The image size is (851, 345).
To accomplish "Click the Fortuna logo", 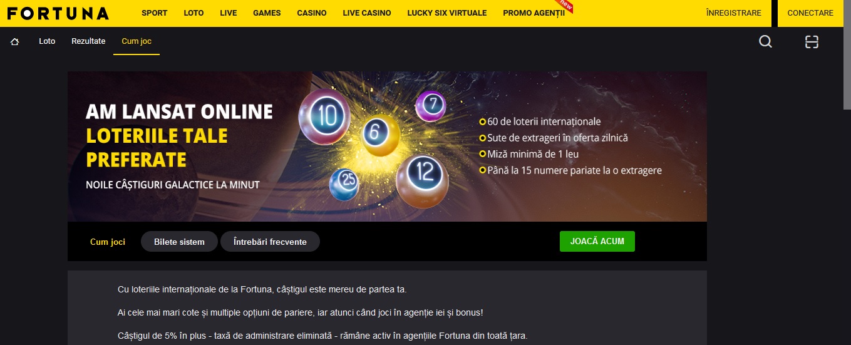I will click(x=58, y=13).
